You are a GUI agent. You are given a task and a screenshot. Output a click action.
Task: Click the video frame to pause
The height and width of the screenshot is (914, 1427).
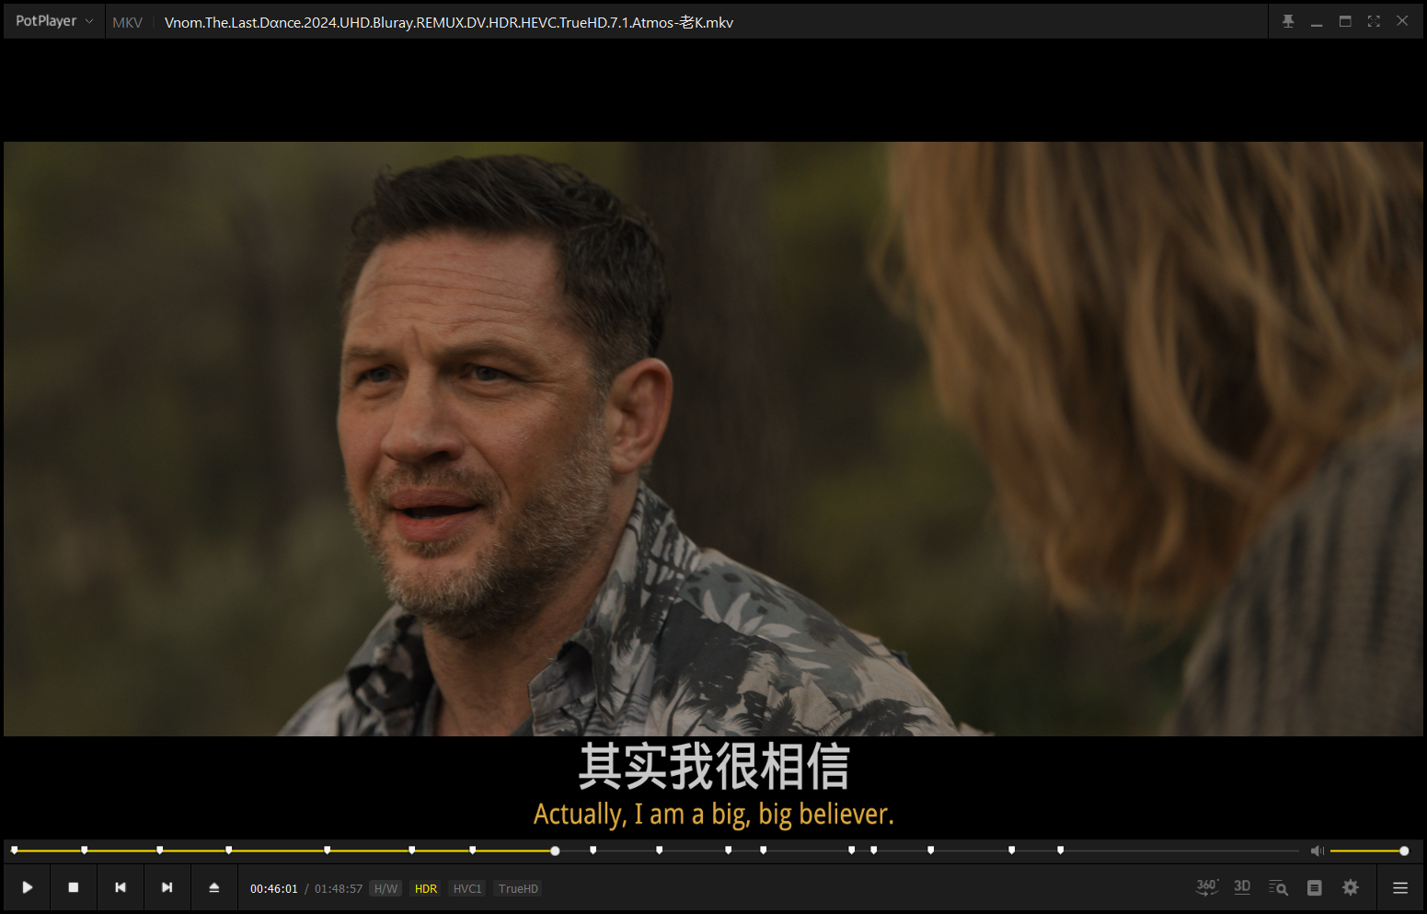click(713, 438)
